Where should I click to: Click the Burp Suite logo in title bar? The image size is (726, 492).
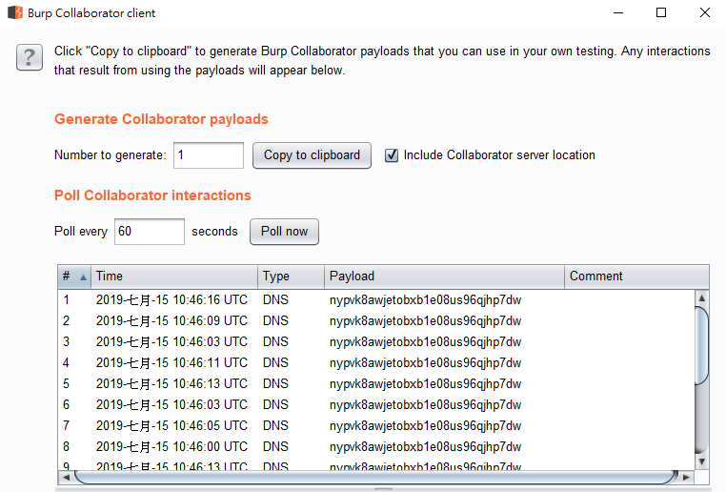[x=15, y=12]
